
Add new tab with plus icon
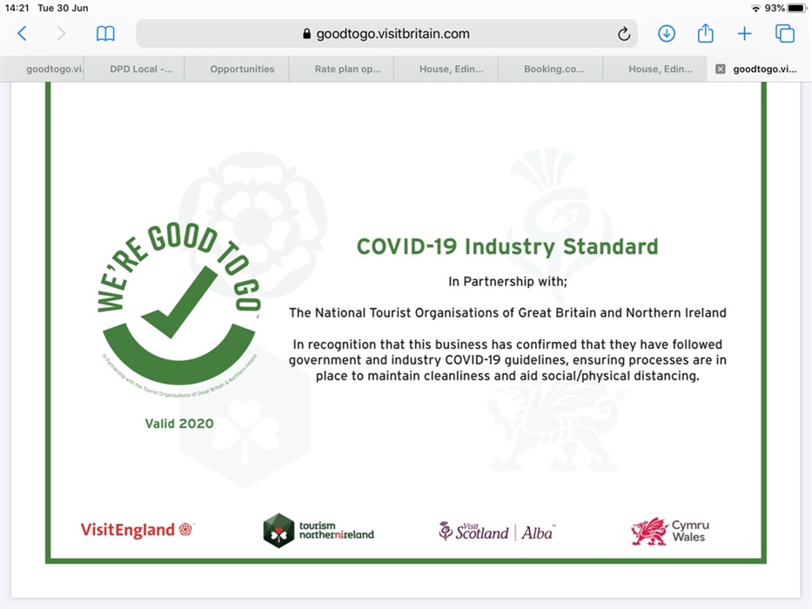click(744, 34)
